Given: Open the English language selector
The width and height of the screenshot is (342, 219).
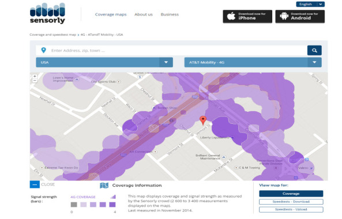Looking at the screenshot, I should [310, 4].
